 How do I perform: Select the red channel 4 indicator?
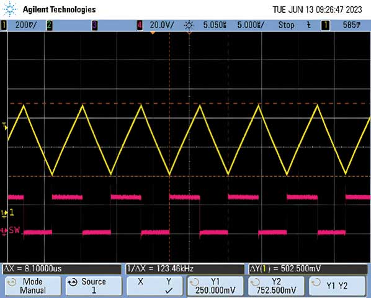[140, 25]
